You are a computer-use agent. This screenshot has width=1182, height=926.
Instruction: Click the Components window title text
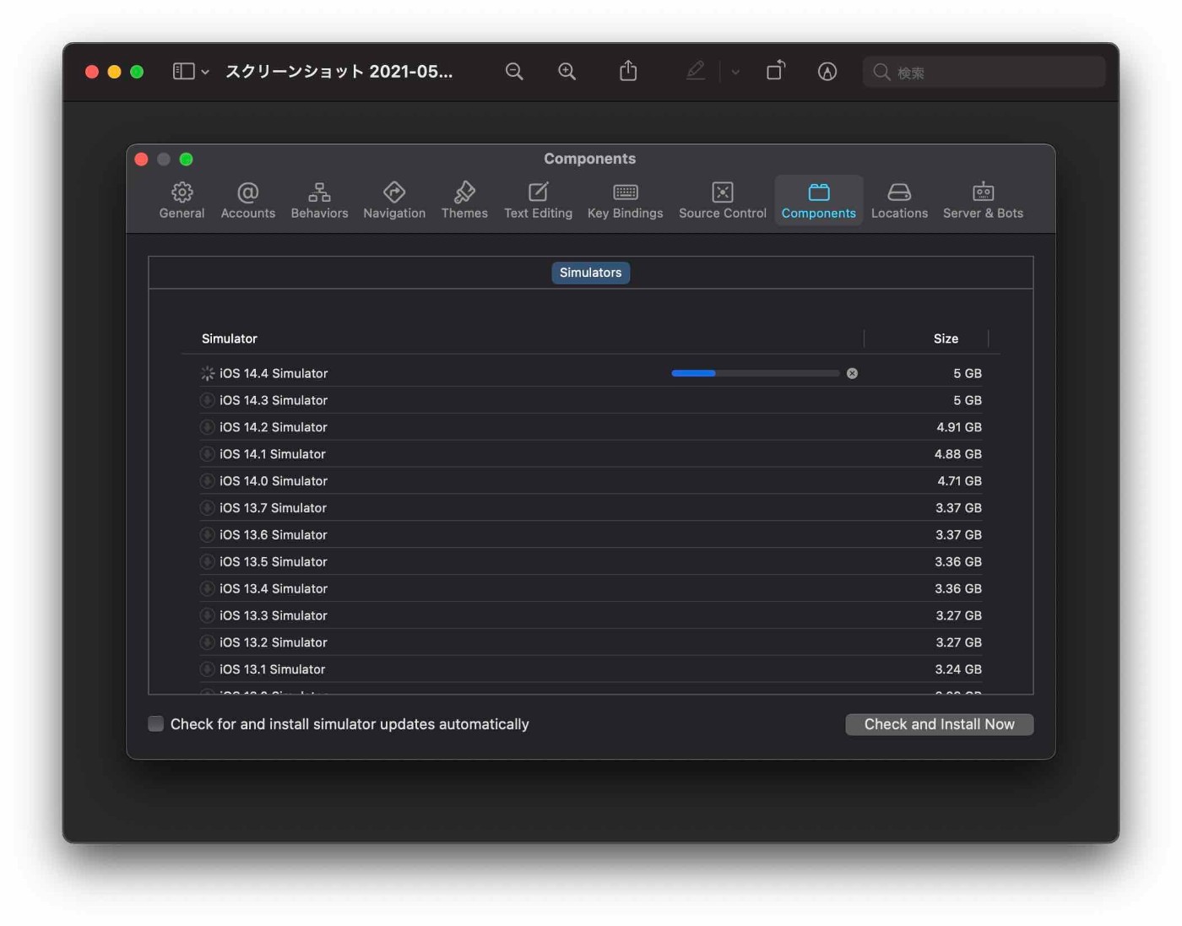click(590, 159)
